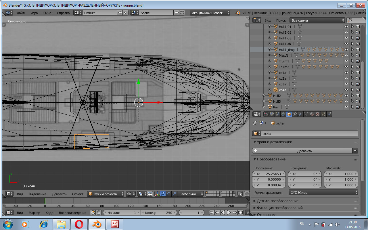368x230 pixels.
Task: Open the Particles properties tab
Action: coord(323,114)
